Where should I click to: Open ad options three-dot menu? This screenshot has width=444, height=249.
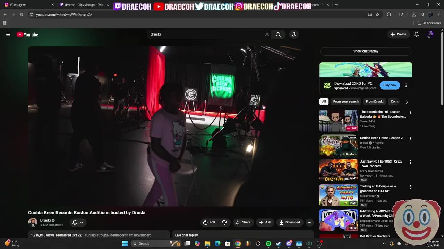pos(406,85)
